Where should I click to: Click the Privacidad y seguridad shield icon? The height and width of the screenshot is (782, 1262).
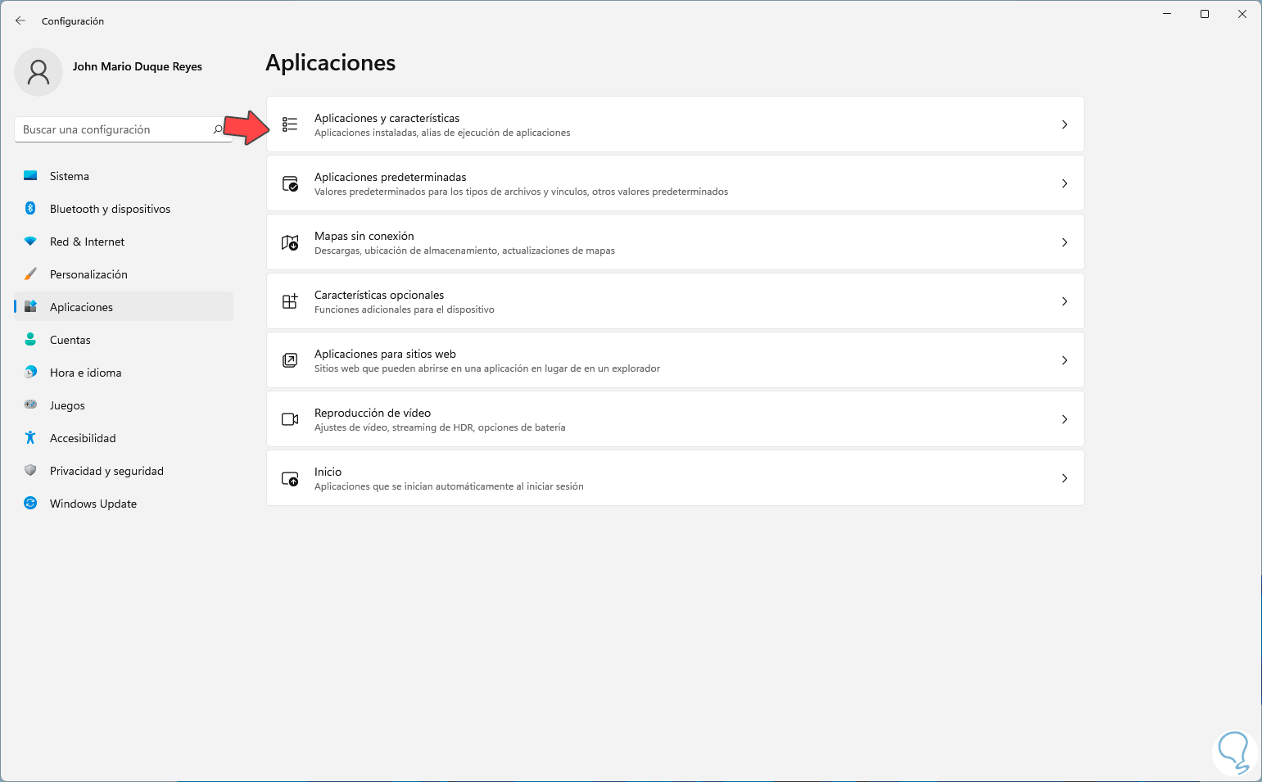click(x=30, y=471)
